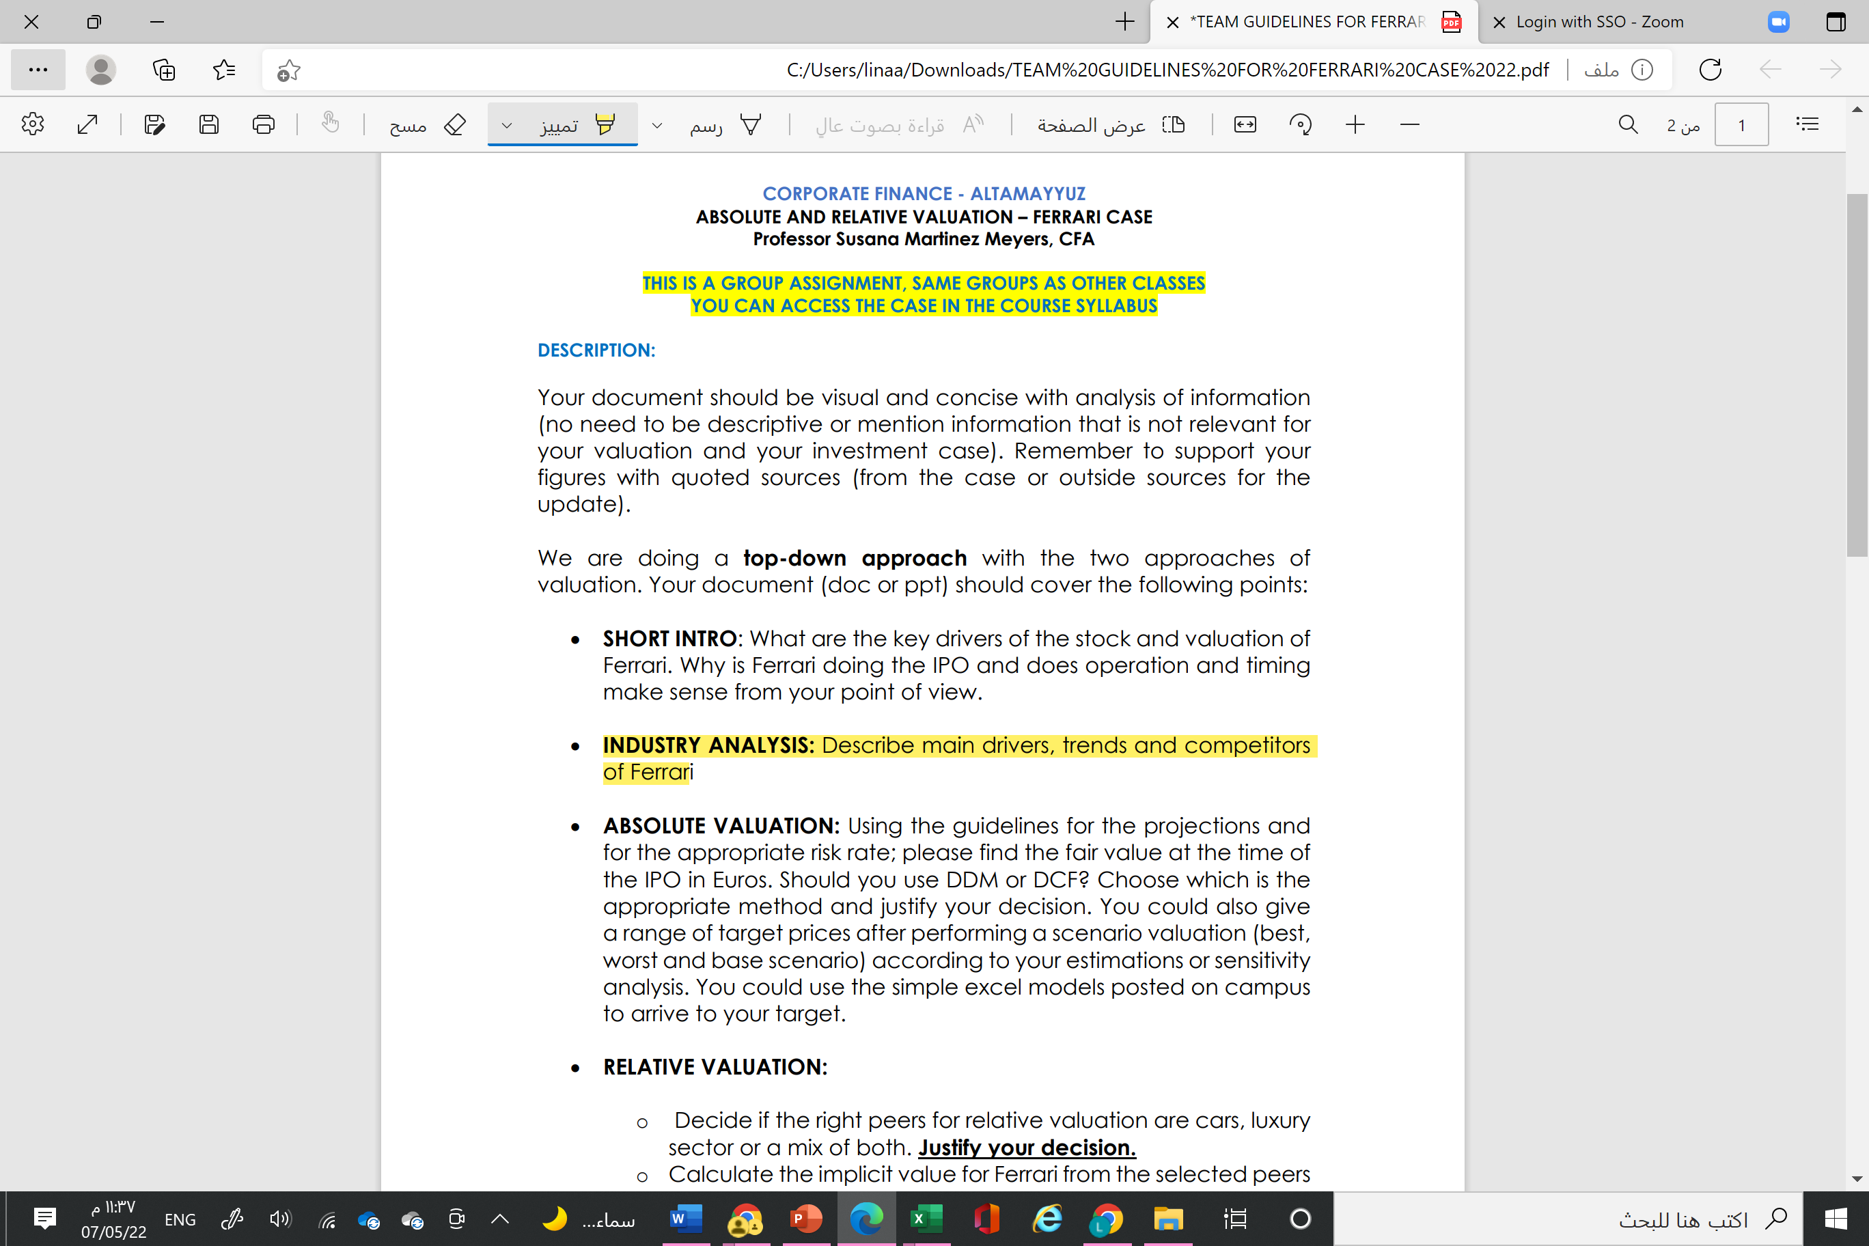Print the Ferrari case PDF

coord(263,124)
